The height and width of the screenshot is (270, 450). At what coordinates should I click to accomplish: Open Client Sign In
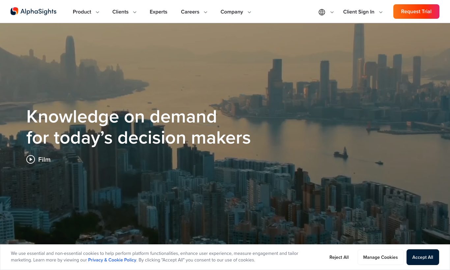[359, 12]
